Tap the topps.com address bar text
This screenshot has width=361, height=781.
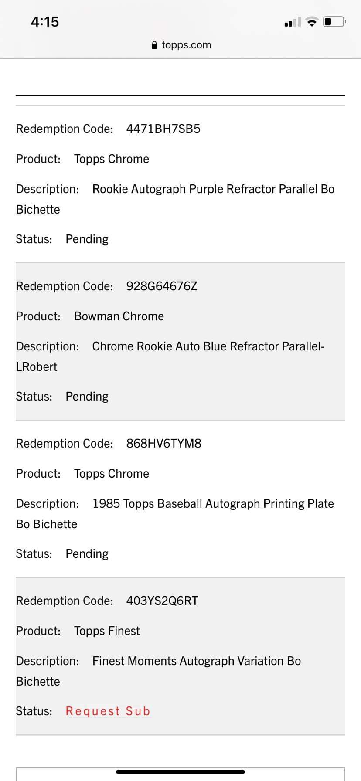coord(186,45)
